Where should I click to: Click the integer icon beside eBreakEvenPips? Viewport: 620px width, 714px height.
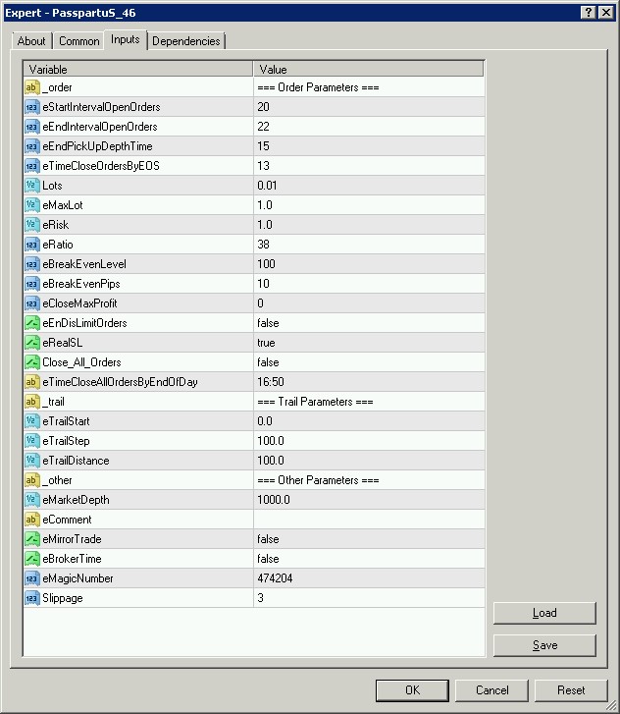click(x=31, y=283)
